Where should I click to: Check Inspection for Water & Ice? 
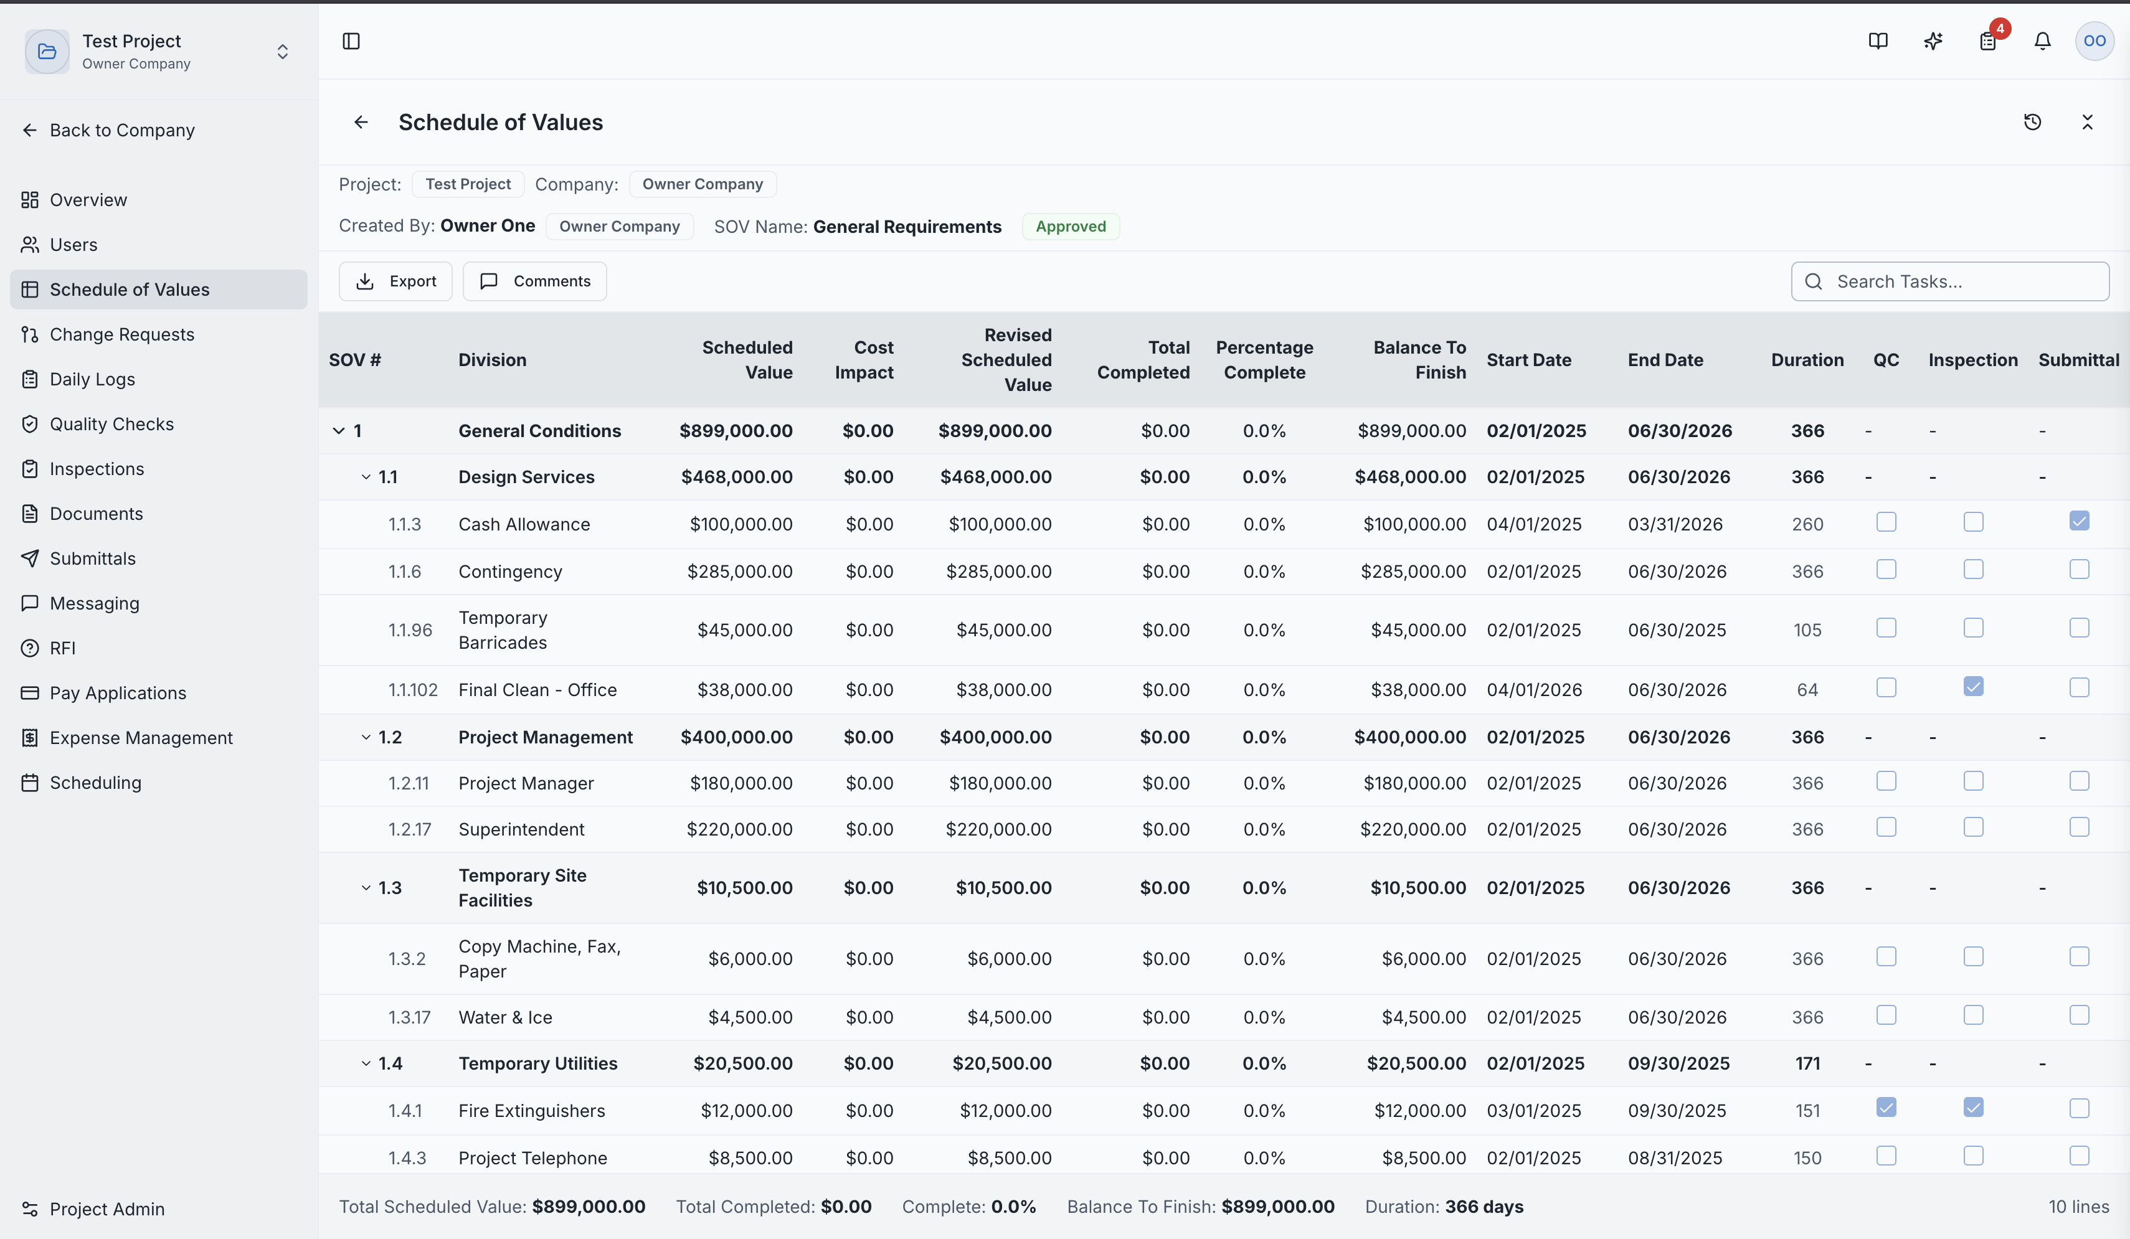point(1973,1015)
